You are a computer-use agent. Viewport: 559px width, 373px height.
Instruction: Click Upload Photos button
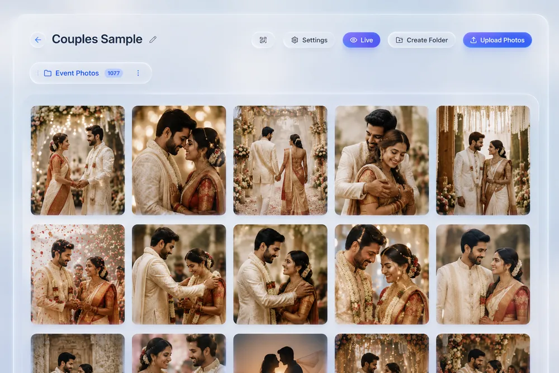[x=498, y=40]
